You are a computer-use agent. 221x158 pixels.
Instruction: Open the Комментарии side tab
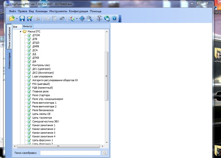9,61
